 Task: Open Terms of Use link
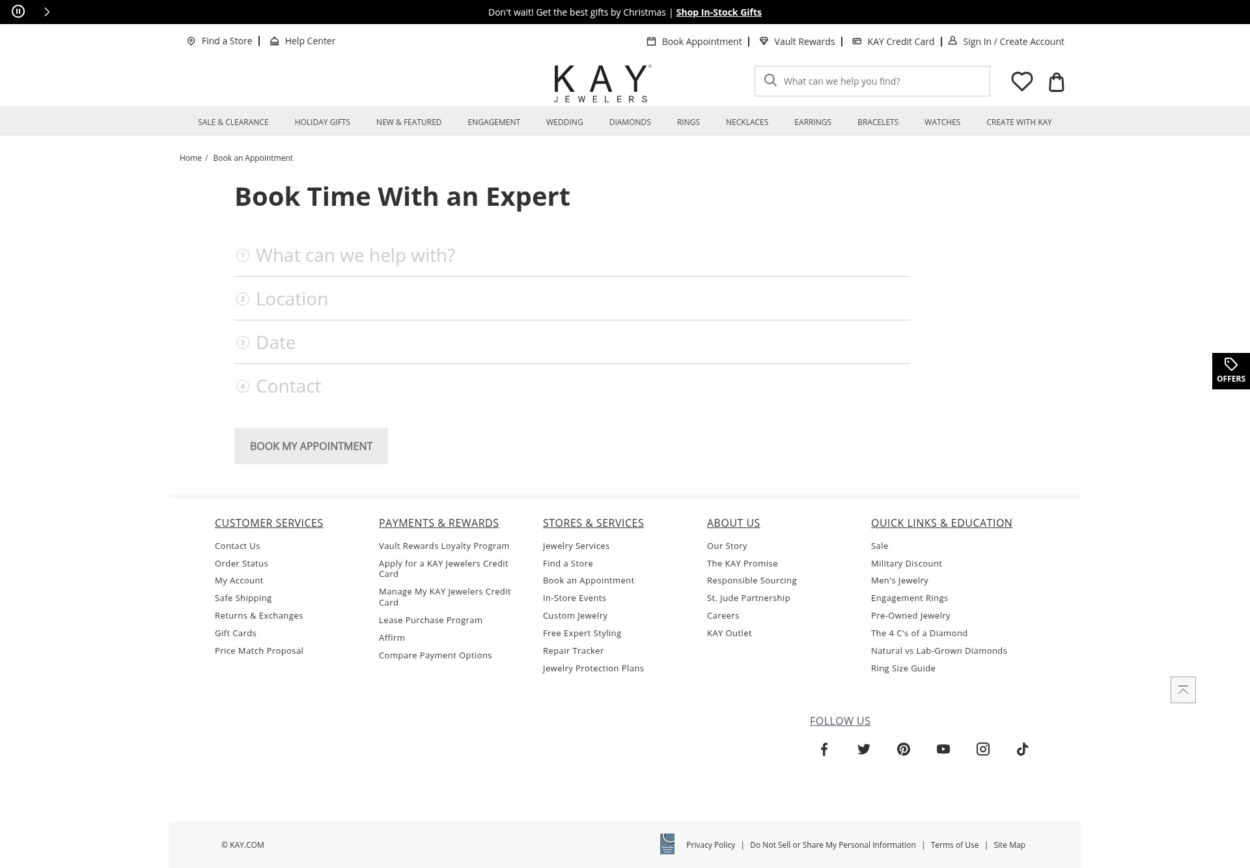pos(954,845)
